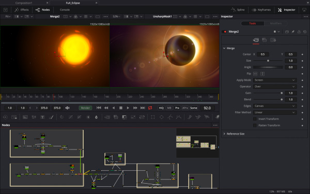The image size is (310, 194).
Task: Click the Center X input field
Action: 263,54
